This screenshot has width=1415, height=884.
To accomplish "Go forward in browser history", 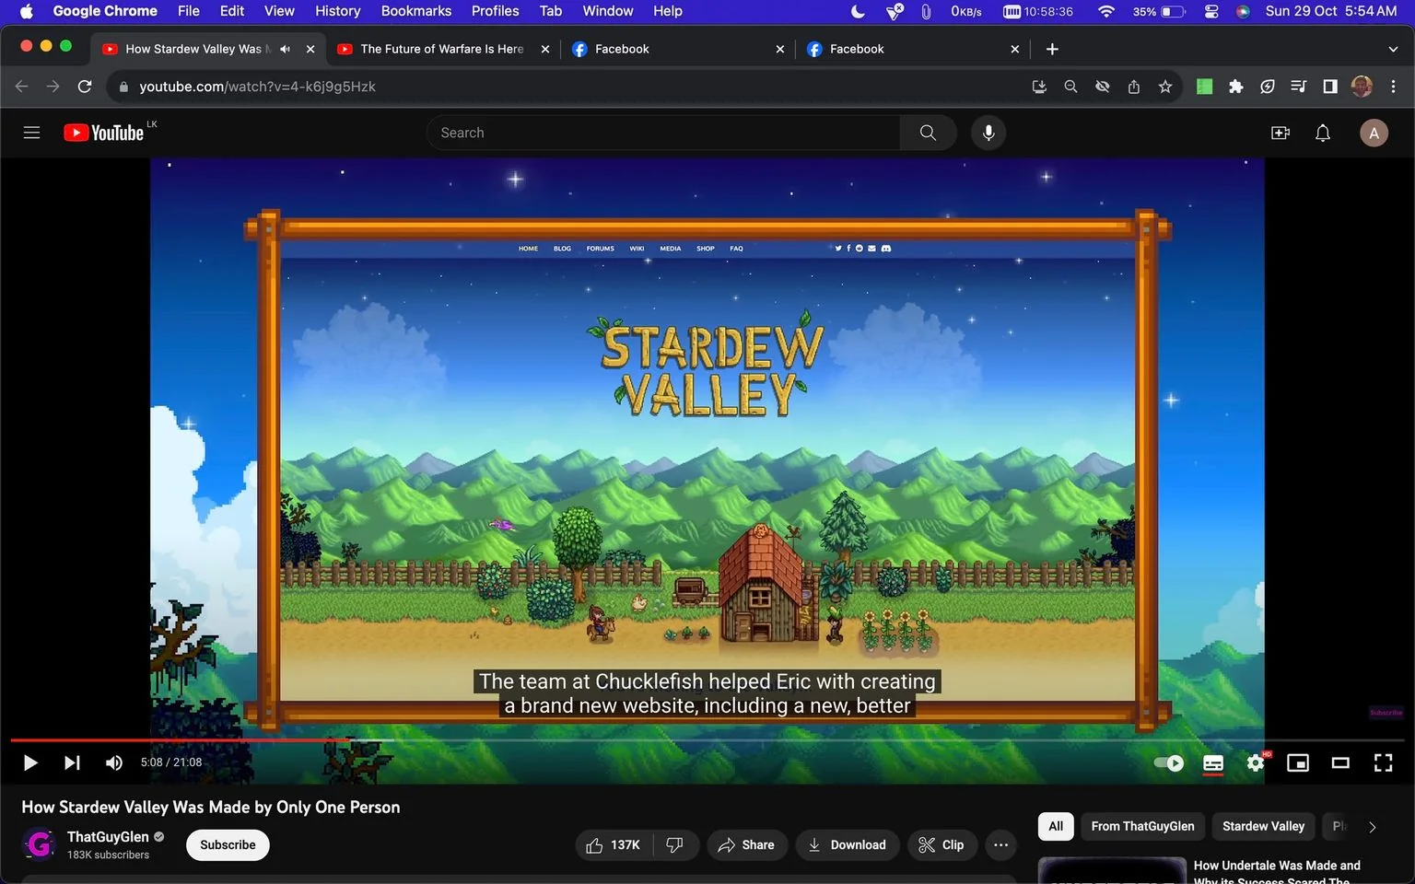I will click(x=53, y=87).
